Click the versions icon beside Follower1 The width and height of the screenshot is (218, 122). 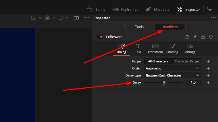[x=187, y=37]
